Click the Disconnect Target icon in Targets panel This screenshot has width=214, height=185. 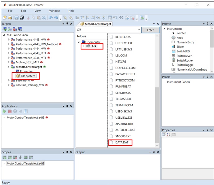click(x=15, y=29)
